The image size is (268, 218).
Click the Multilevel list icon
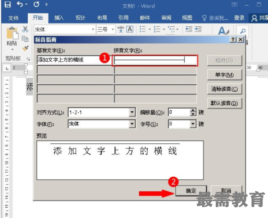(171, 29)
